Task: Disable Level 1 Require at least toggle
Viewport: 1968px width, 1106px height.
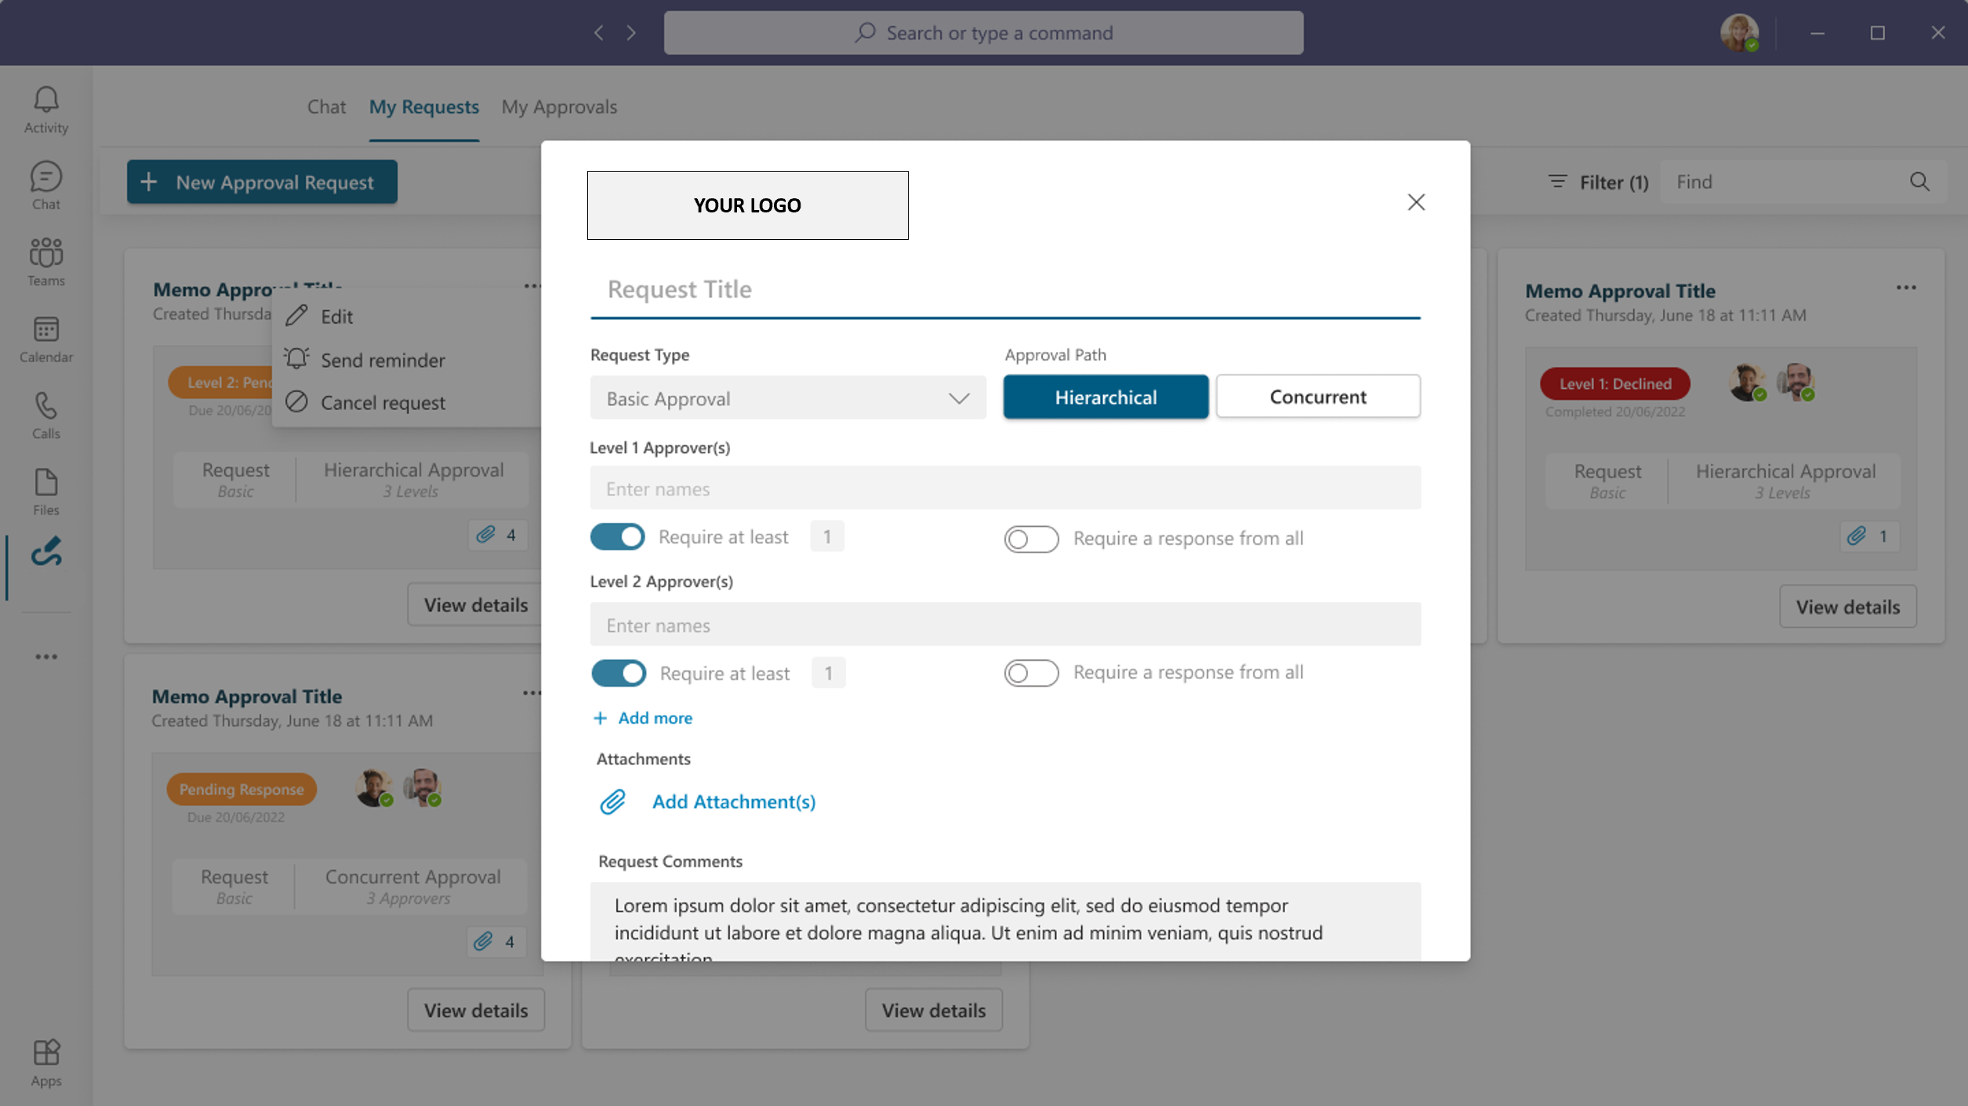Action: pyautogui.click(x=618, y=537)
